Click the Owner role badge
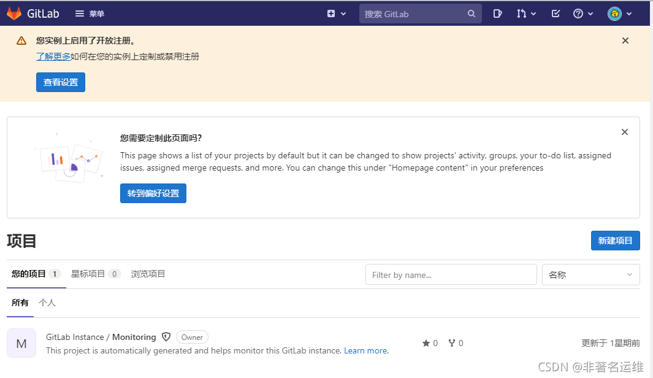Viewport: 653px width, 378px height. point(192,337)
